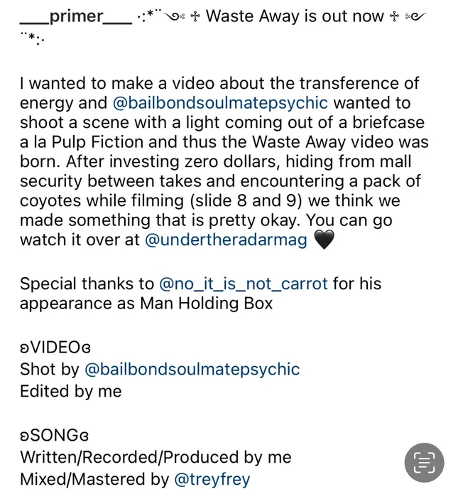This screenshot has width=458, height=494.
Task: Tap the cross ornament before Waste Away
Action: (x=195, y=16)
